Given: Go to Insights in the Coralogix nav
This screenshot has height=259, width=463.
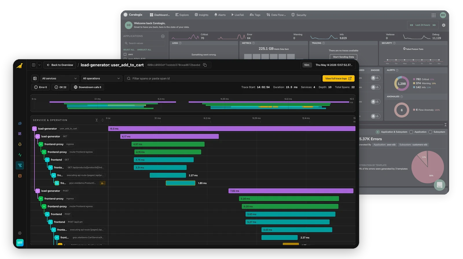Looking at the screenshot, I should (x=201, y=15).
